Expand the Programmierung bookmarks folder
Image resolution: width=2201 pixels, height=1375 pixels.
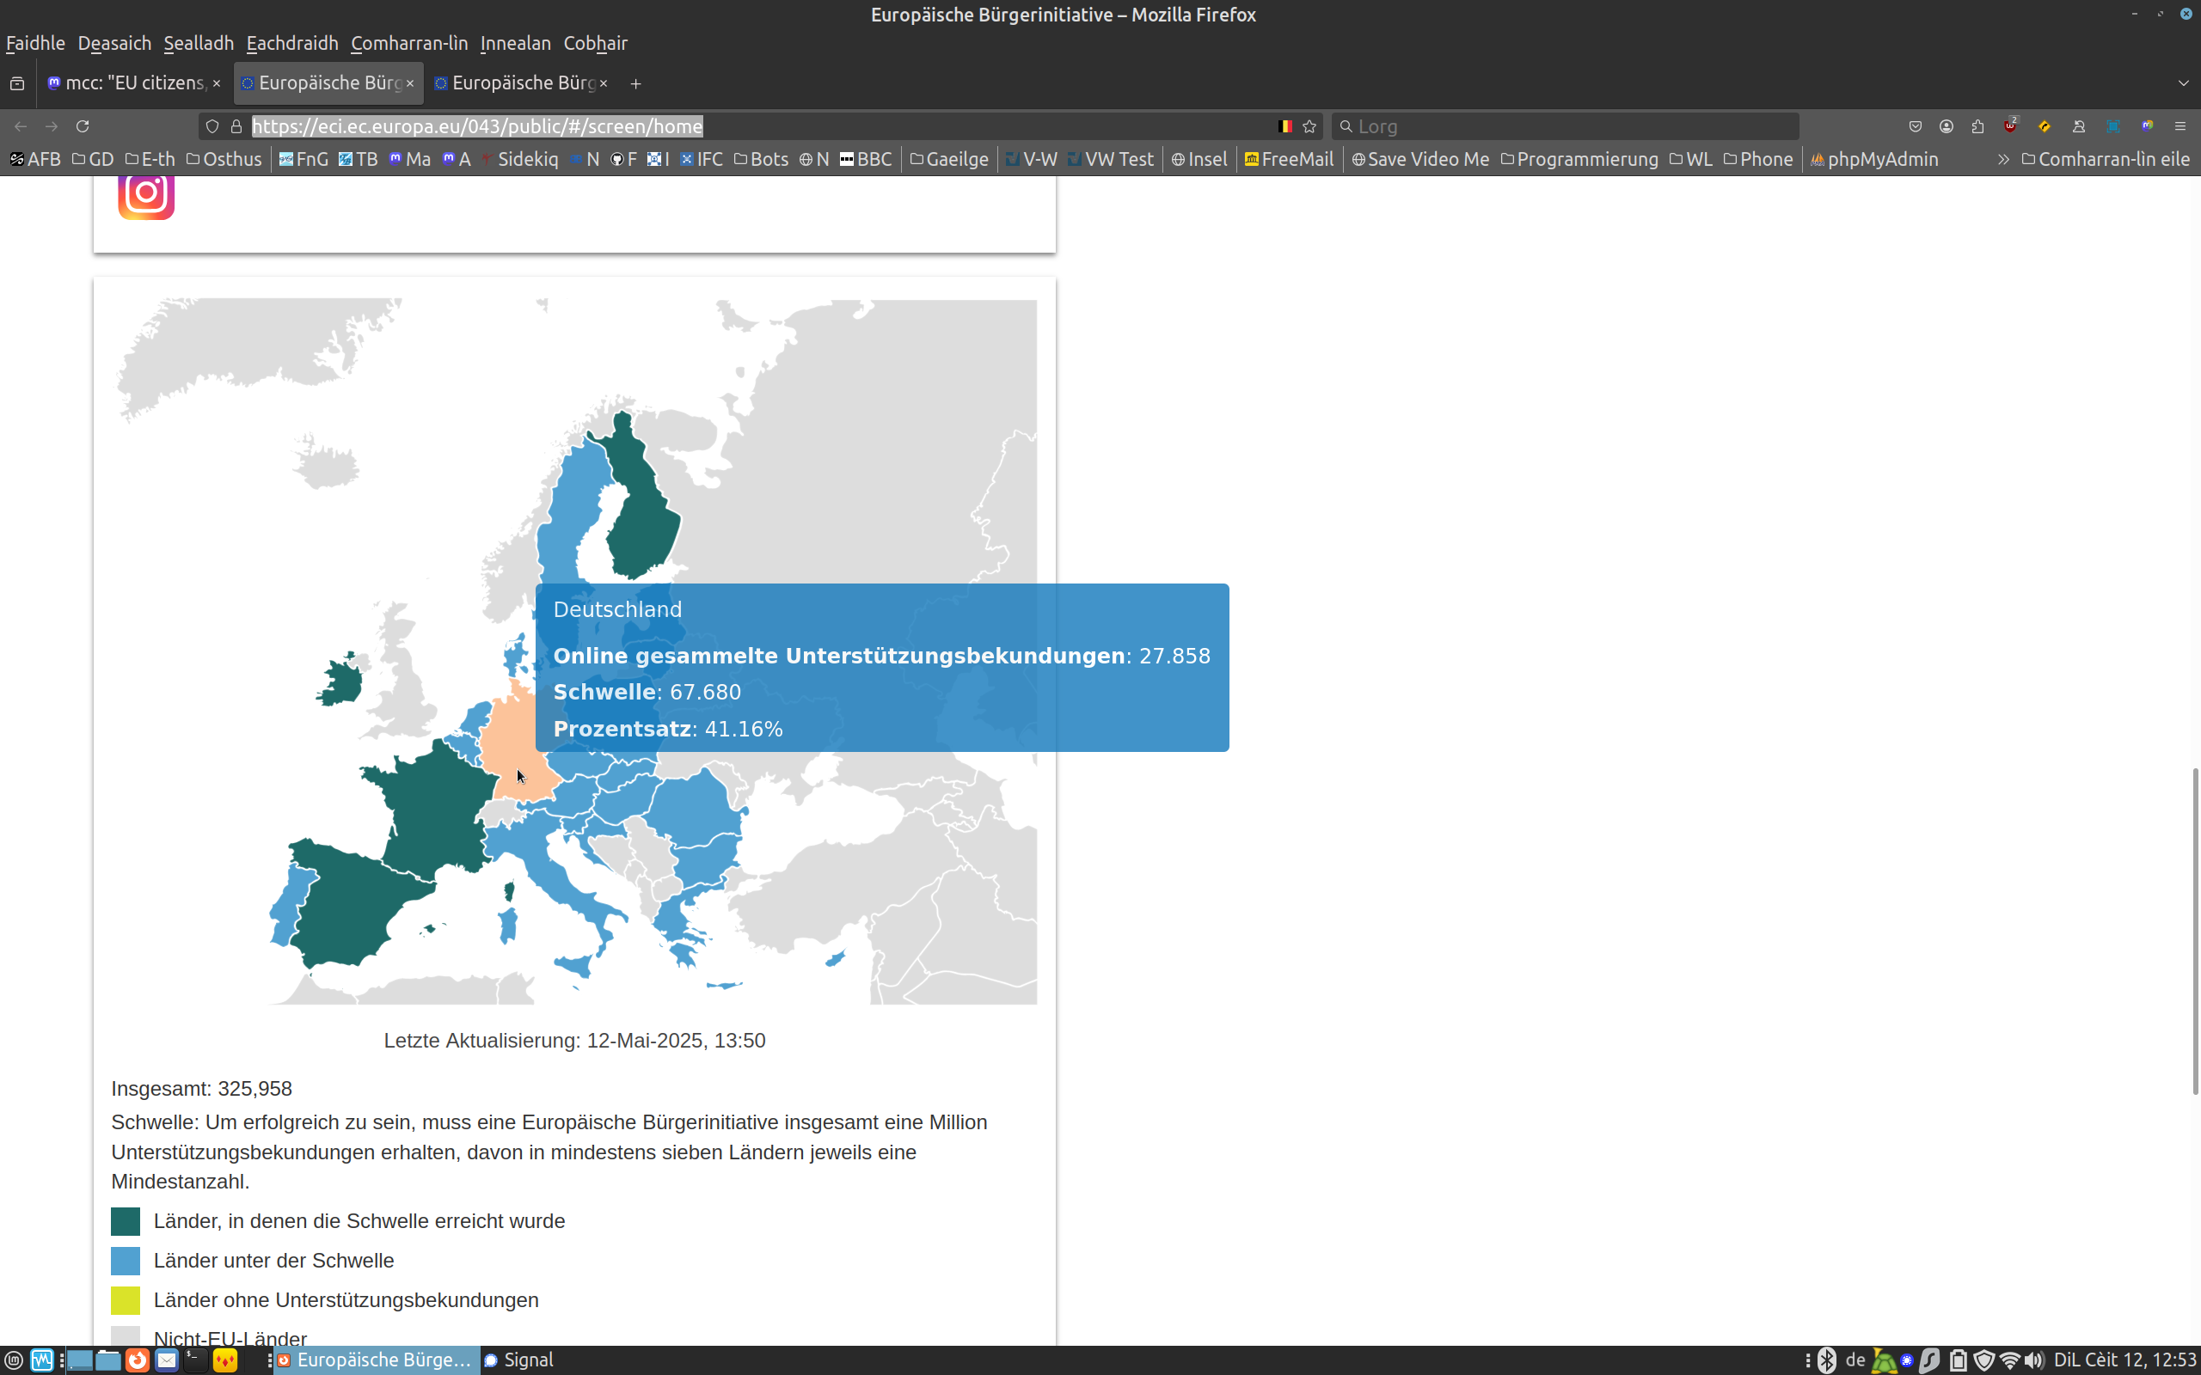(1579, 159)
